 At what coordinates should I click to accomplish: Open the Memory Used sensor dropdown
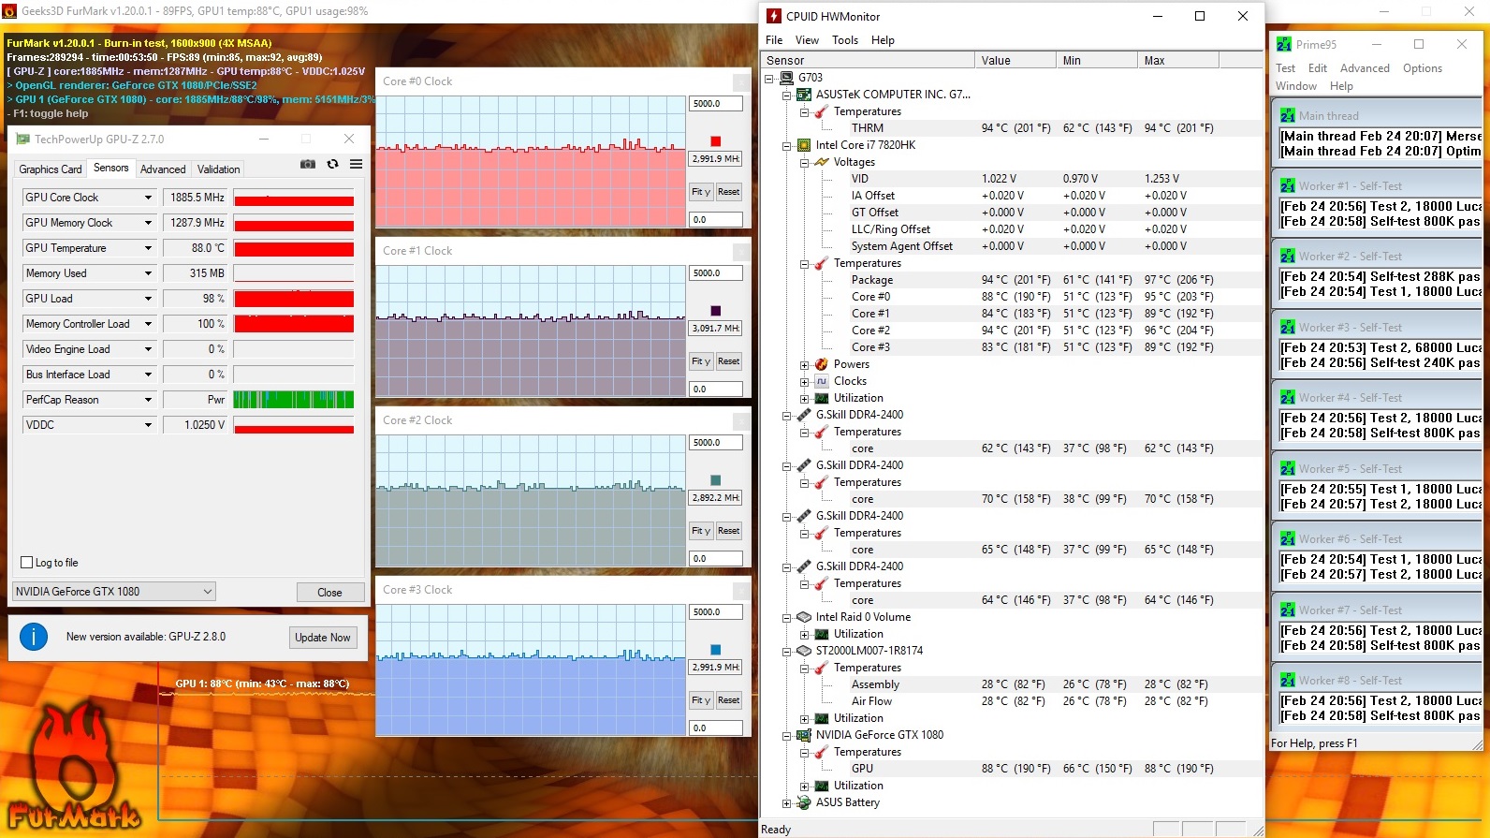click(148, 273)
